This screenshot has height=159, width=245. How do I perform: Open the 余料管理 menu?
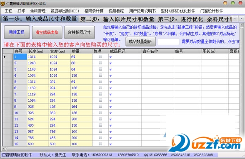[38, 11]
